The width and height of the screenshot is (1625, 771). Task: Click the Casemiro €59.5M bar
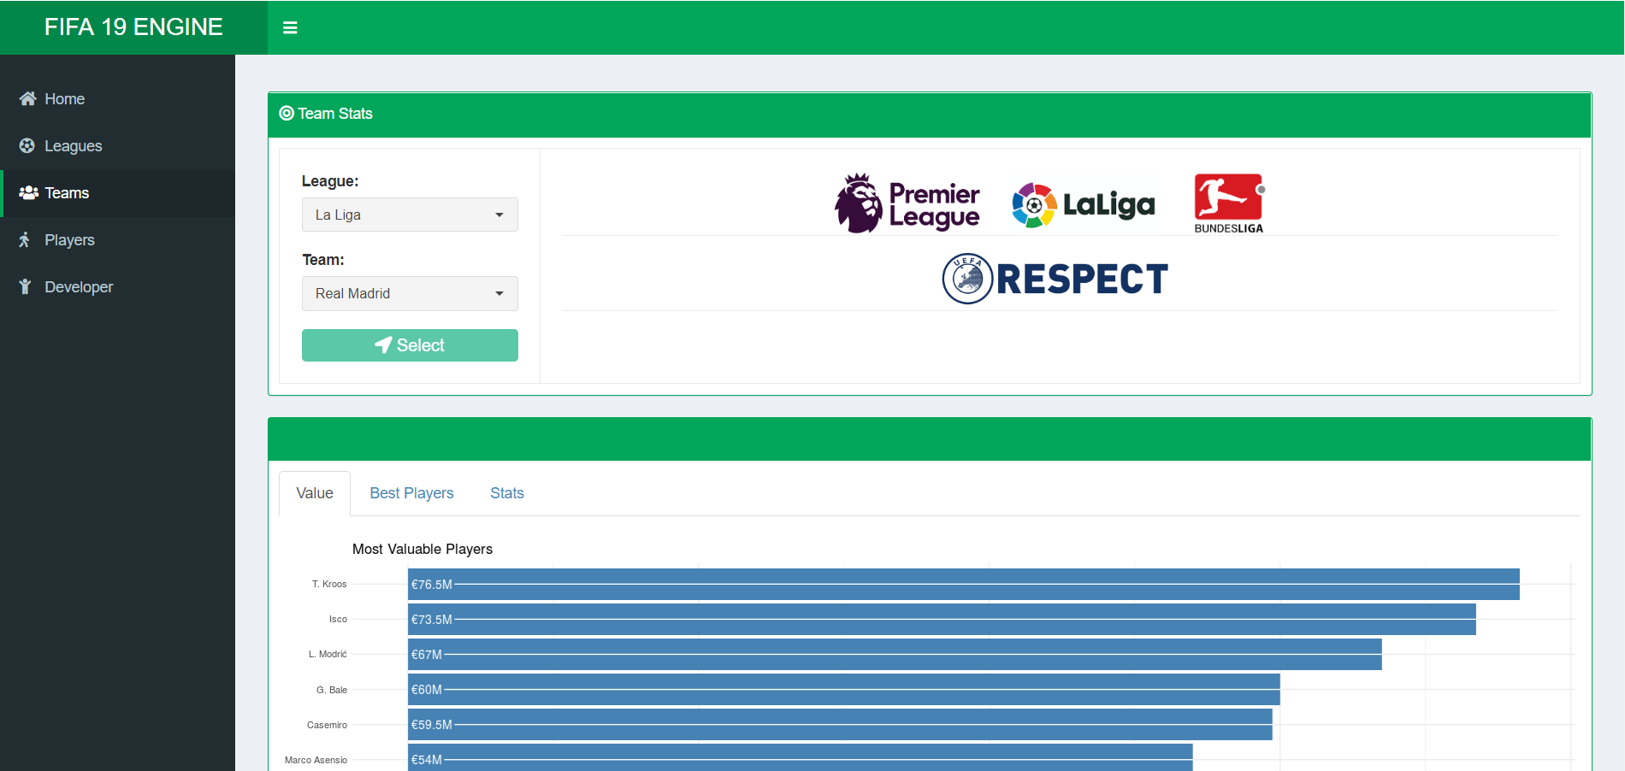(840, 725)
